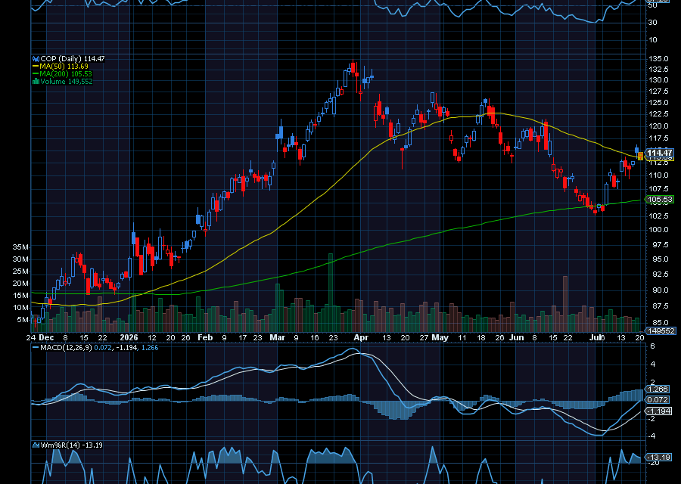Image resolution: width=681 pixels, height=484 pixels.
Task: Click the yellow line marker before MA(50)
Action: (x=36, y=67)
